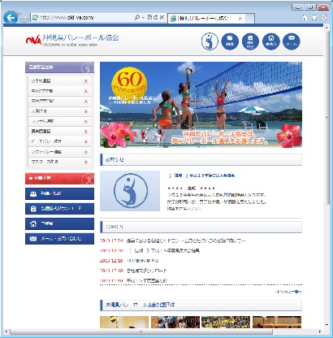Click the blue button with house icon
The width and height of the screenshot is (333, 338).
pyautogui.click(x=59, y=223)
